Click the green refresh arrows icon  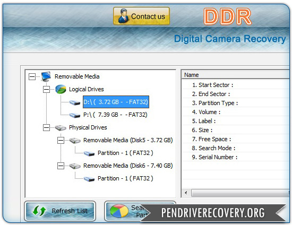click(39, 211)
